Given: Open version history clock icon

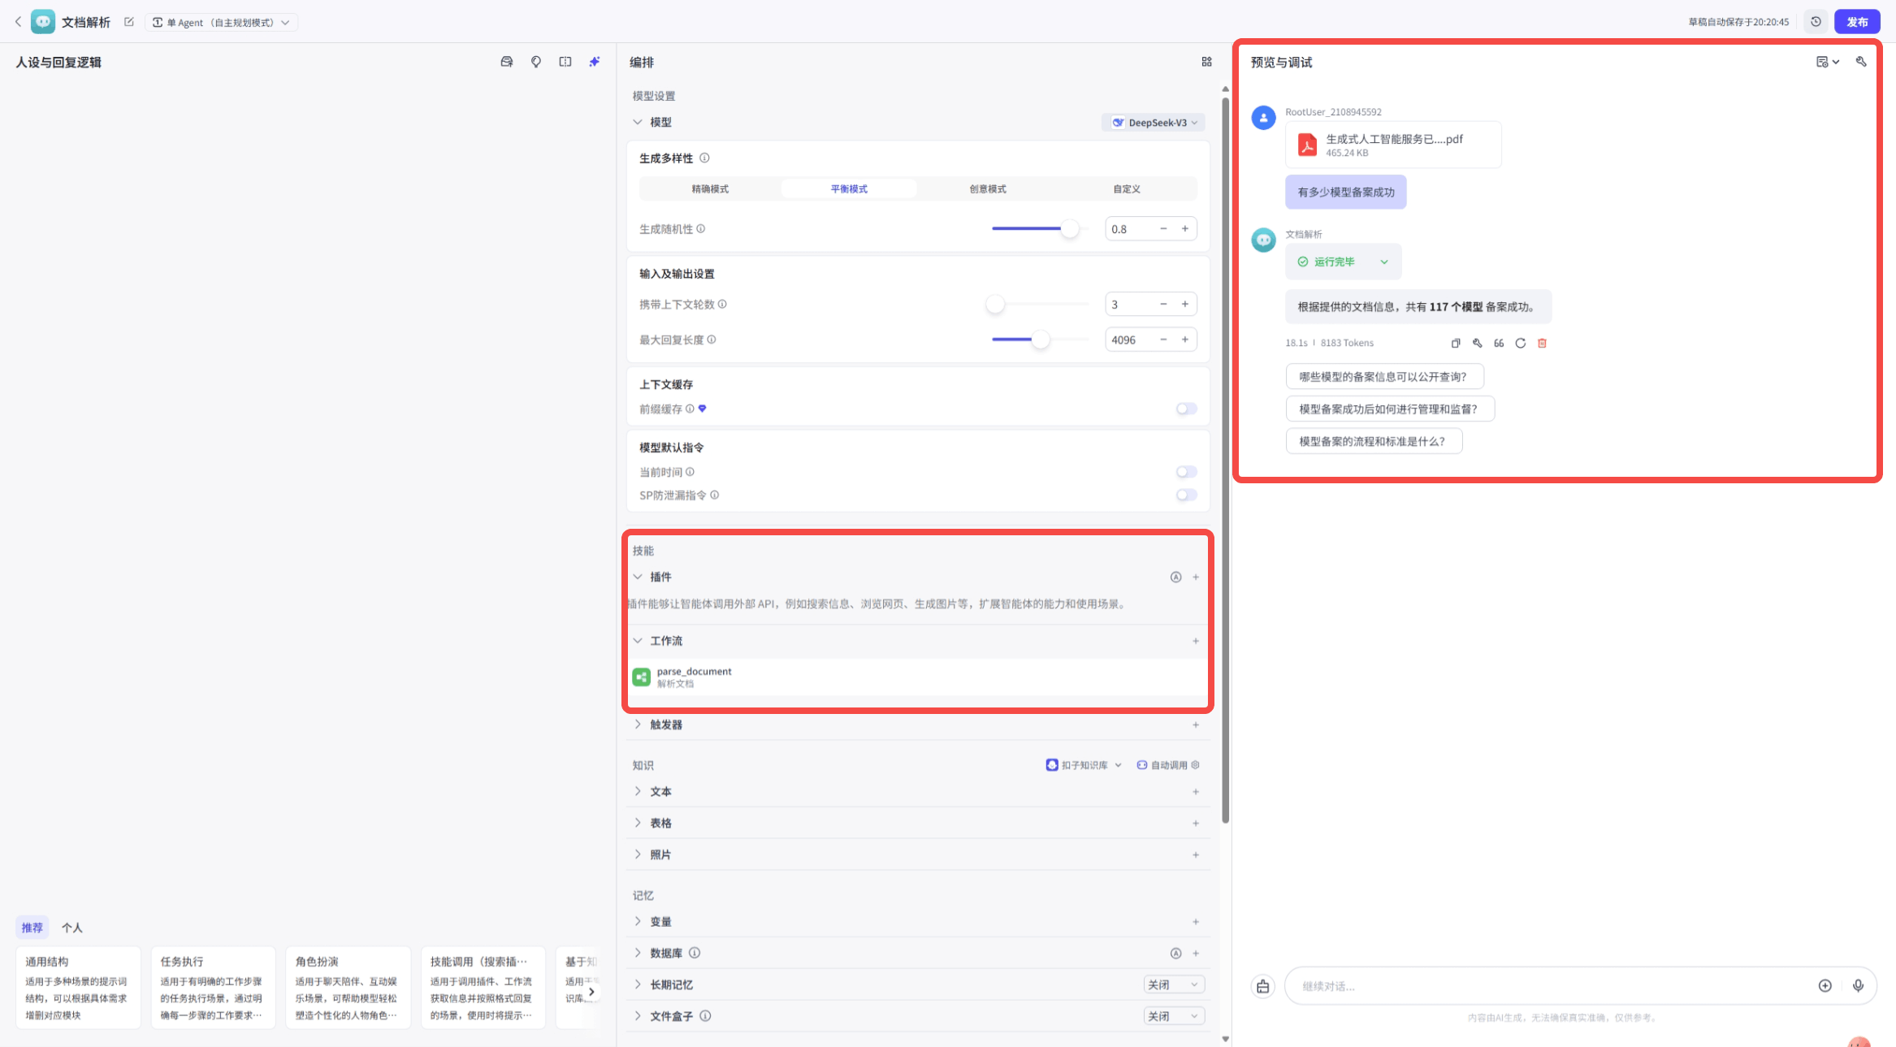Looking at the screenshot, I should point(1816,22).
